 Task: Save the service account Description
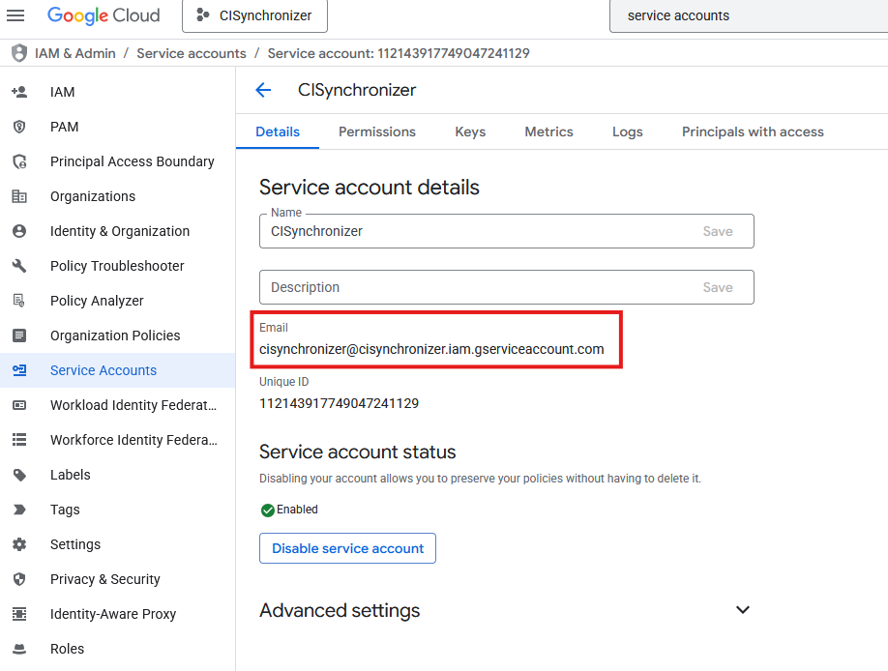[x=718, y=287]
